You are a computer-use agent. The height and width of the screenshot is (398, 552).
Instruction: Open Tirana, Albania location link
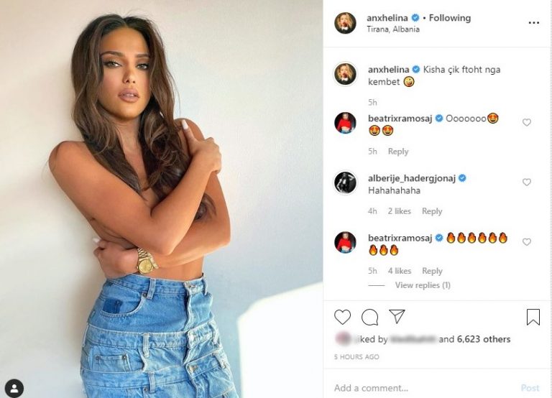(393, 29)
